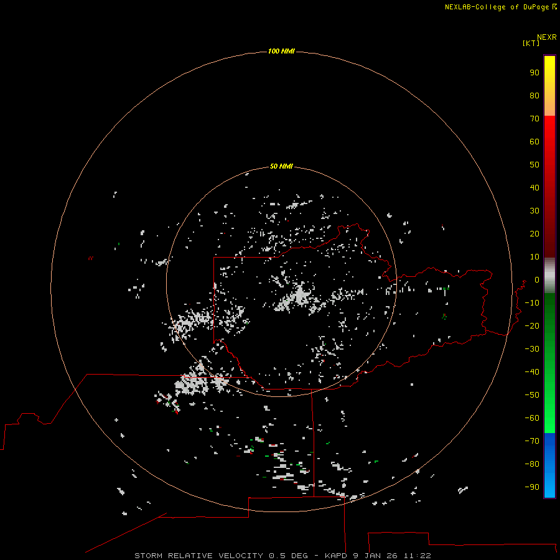Click the 0 value on the velocity scale
This screenshot has width=560, height=560.
pos(537,279)
